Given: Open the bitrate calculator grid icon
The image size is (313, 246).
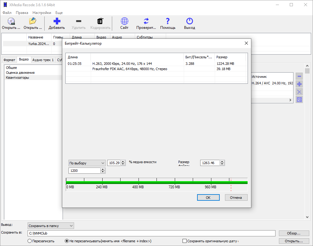Looking at the screenshot, I should click(x=299, y=100).
